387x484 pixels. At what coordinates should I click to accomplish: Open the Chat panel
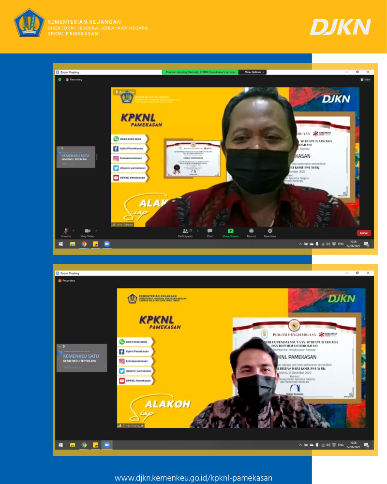(x=210, y=232)
